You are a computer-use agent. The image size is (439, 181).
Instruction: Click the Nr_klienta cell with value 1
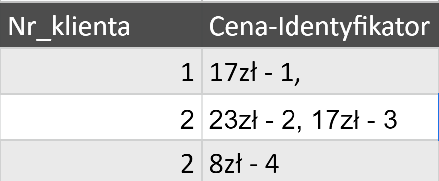101,71
